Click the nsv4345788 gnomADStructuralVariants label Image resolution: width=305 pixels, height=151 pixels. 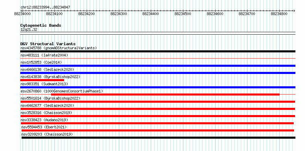point(59,48)
